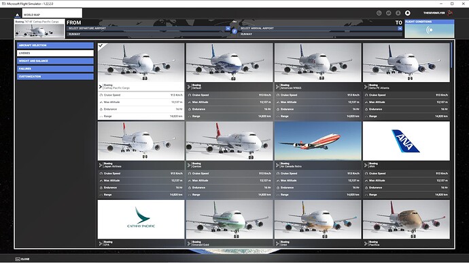The height and width of the screenshot is (263, 469).
Task: Click Range icon on Cathay Pacific Cargo card
Action: pyautogui.click(x=101, y=117)
